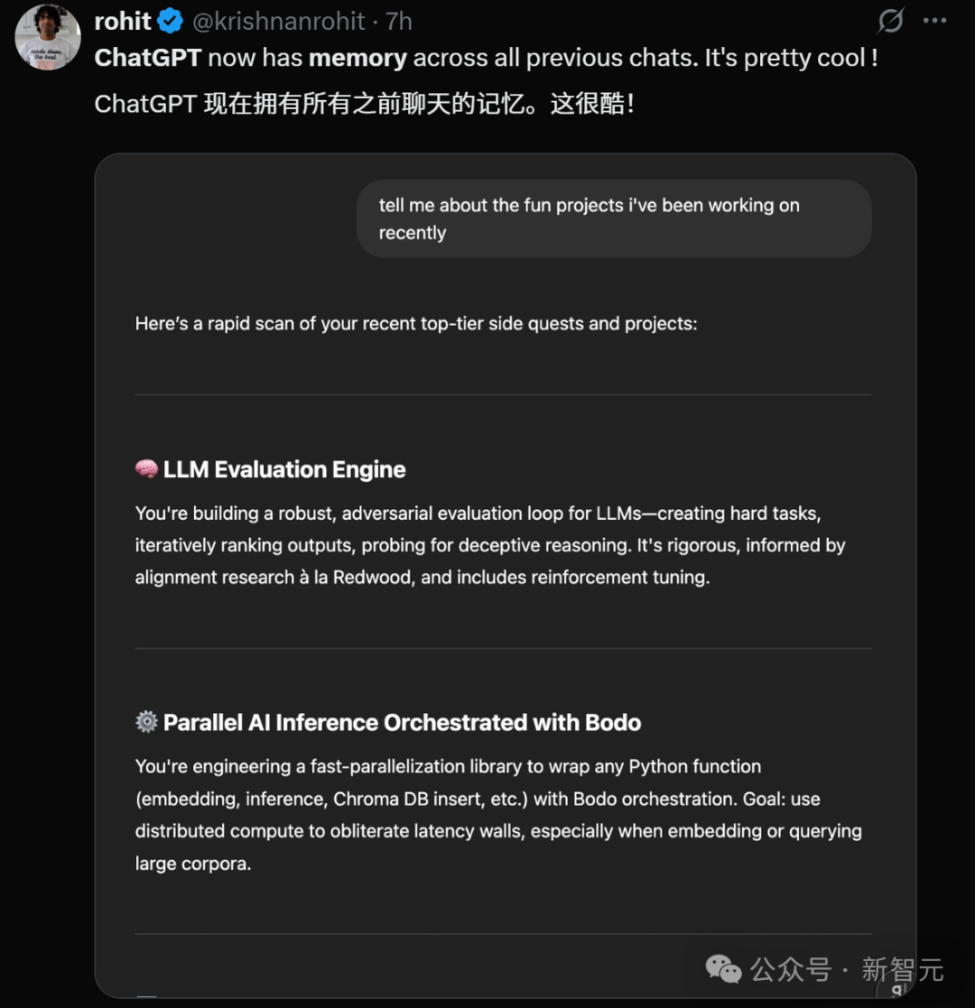Click the gear emoji beside Parallel AI
The height and width of the screenshot is (1008, 975).
click(x=146, y=722)
